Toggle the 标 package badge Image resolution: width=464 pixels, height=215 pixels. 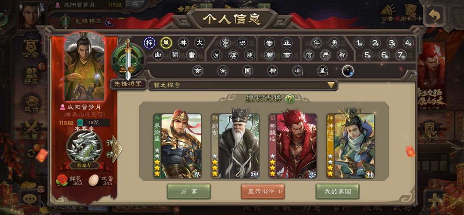pos(150,43)
